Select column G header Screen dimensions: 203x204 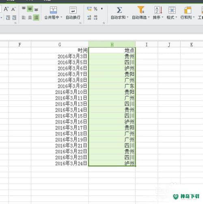point(60,44)
